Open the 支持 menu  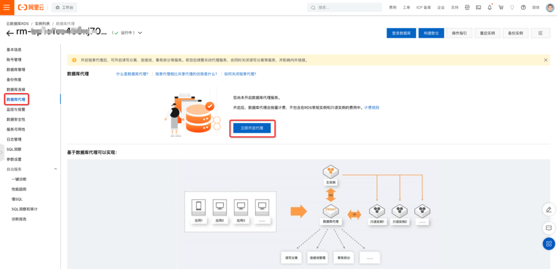click(455, 7)
